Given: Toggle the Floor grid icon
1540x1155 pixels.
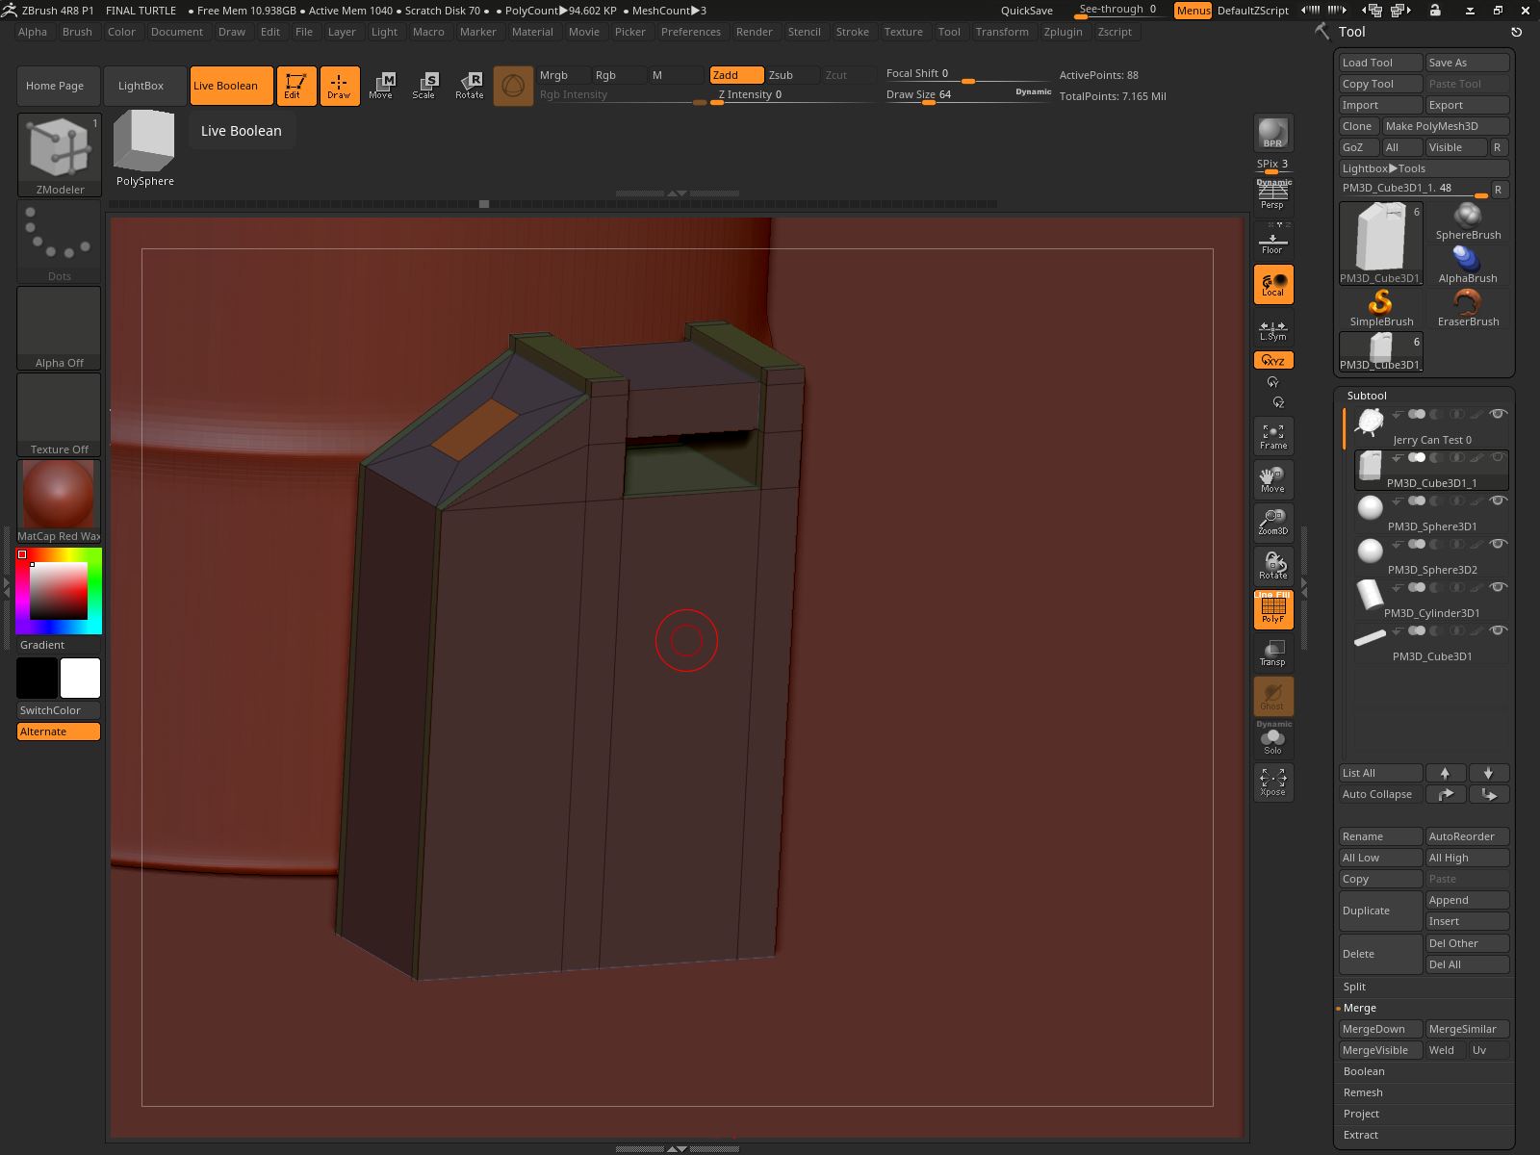Looking at the screenshot, I should pyautogui.click(x=1272, y=241).
